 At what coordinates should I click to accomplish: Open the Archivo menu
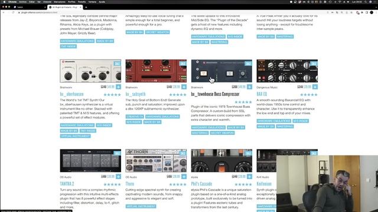tap(22, 2)
